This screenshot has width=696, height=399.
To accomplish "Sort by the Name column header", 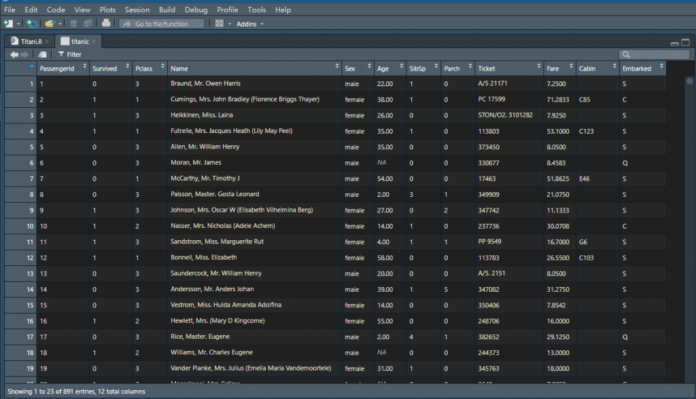I will [x=254, y=69].
